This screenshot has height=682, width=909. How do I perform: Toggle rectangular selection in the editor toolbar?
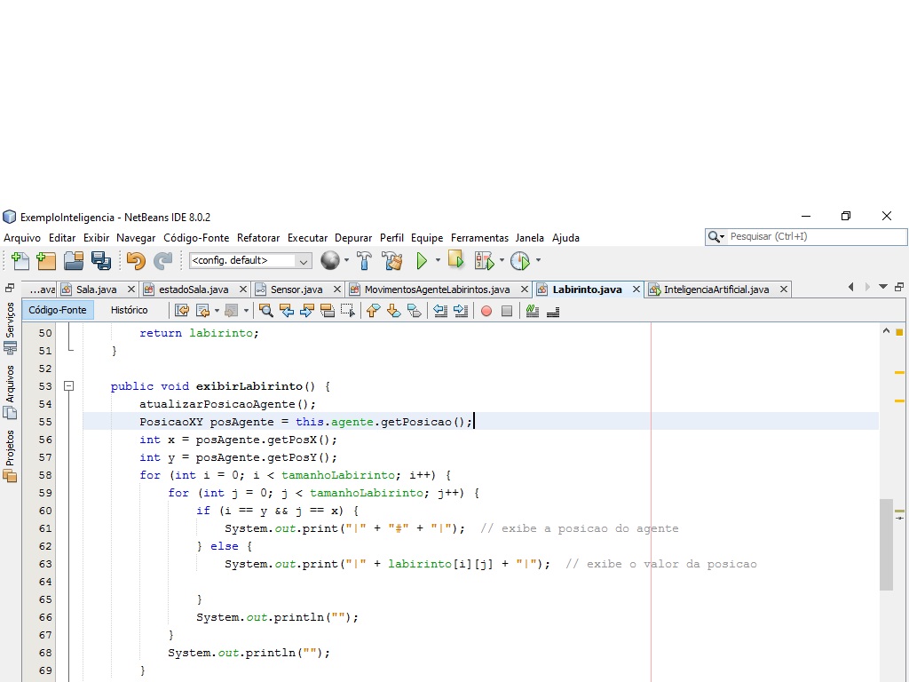point(348,311)
